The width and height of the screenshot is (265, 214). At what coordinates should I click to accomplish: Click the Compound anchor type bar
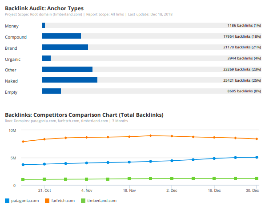[61, 36]
